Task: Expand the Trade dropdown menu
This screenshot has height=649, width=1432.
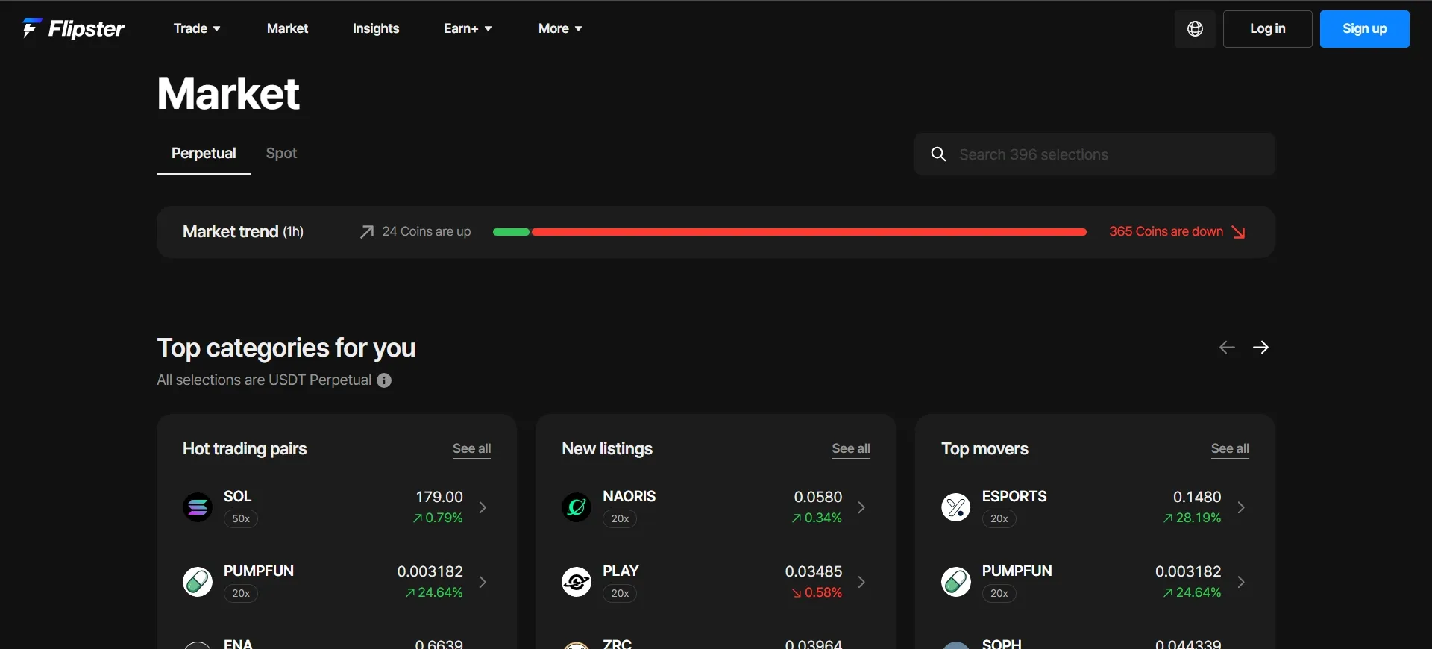Action: click(197, 28)
